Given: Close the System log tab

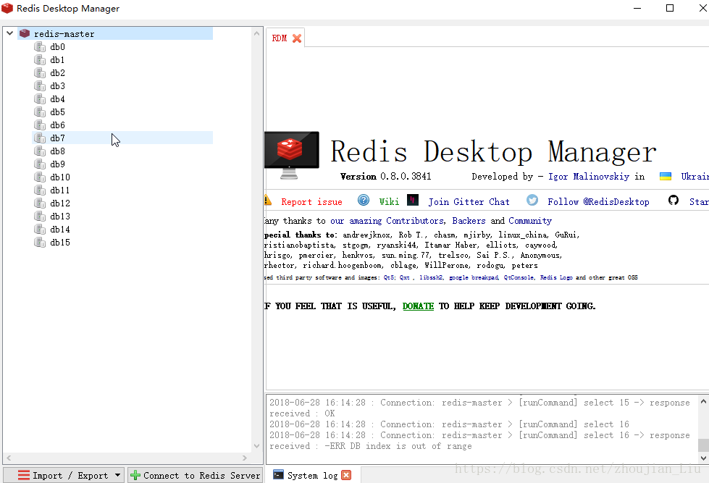Looking at the screenshot, I should coord(346,475).
